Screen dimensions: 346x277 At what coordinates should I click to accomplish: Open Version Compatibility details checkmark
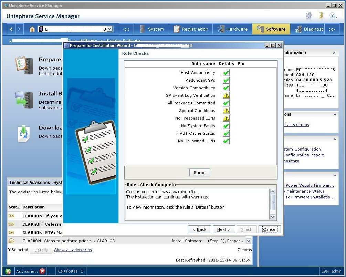[x=226, y=88]
